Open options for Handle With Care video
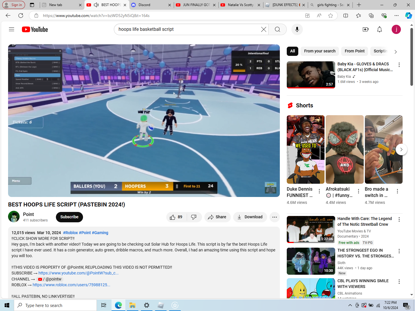Viewport: 415px width, 311px height. click(399, 219)
